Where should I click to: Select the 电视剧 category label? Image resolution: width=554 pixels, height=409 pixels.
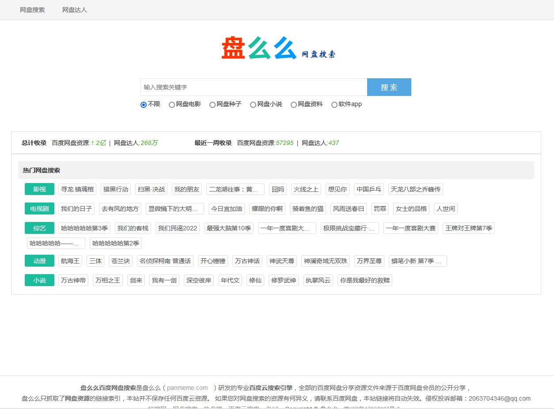[x=39, y=209]
